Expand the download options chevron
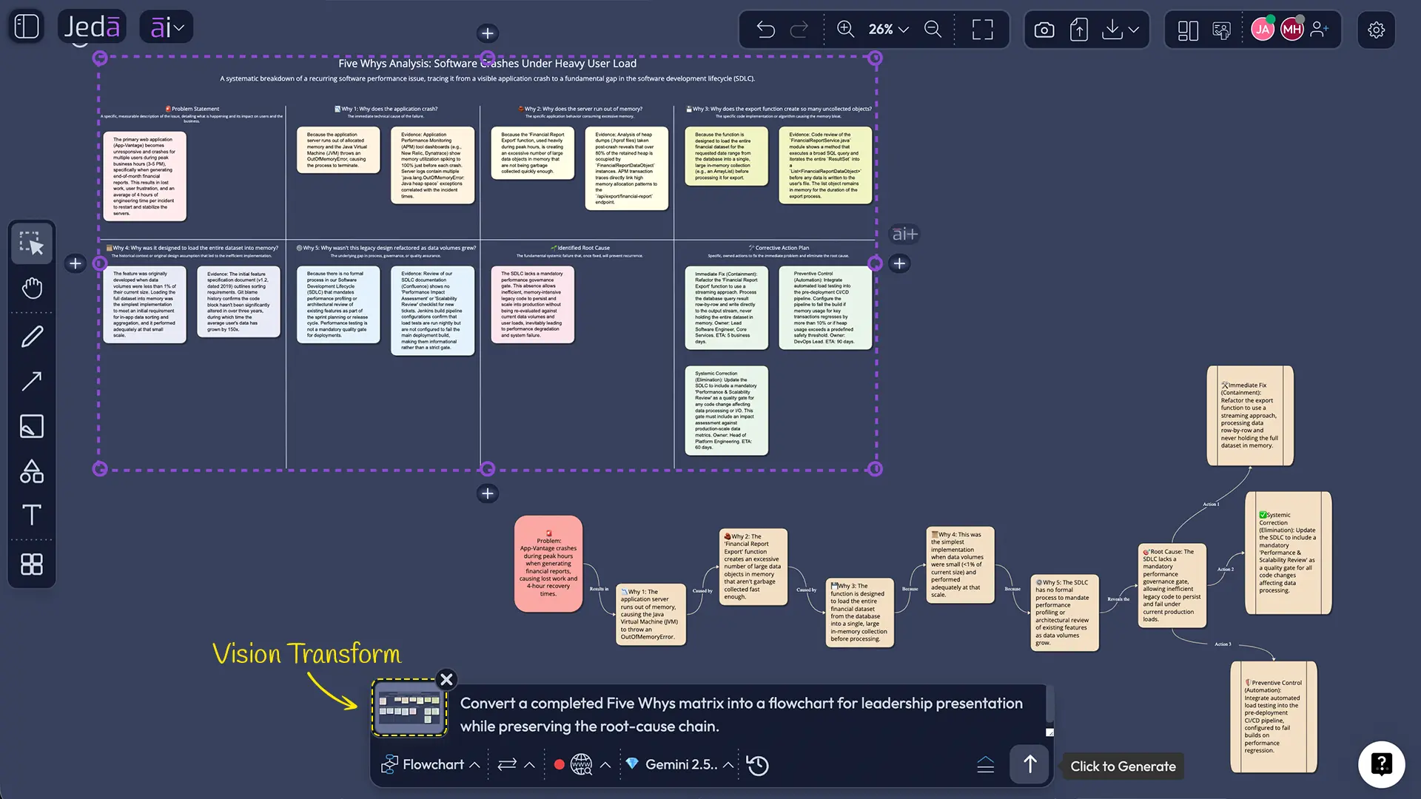Screen dimensions: 1421x799 1134,30
